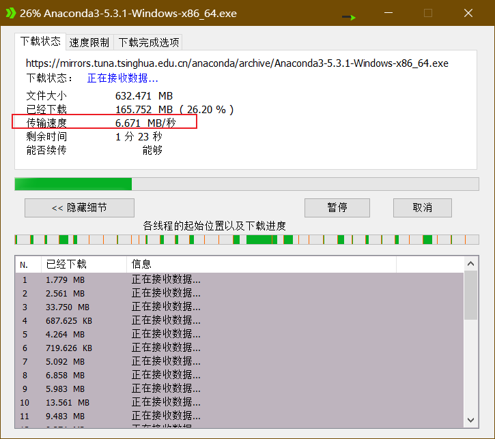
Task: Select thread row 7 with 5.092 MB
Action: coord(239,361)
